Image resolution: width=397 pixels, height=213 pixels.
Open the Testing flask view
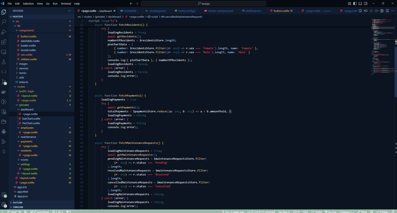pyautogui.click(x=4, y=62)
